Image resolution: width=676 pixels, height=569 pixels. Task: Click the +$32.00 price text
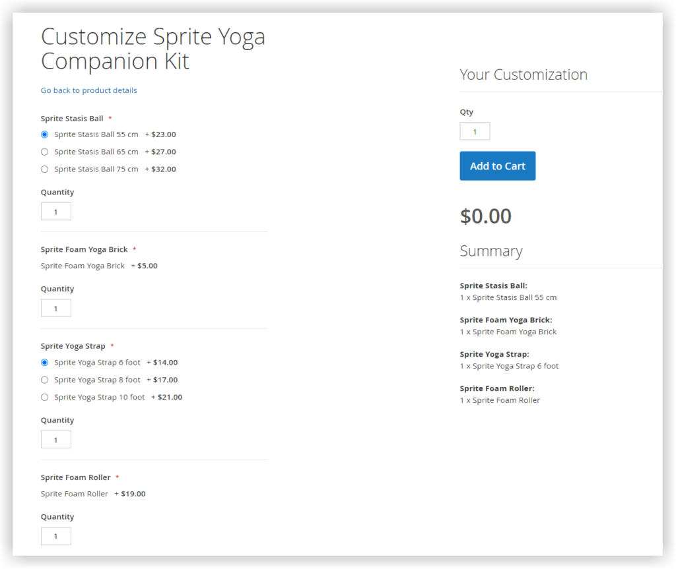(160, 169)
